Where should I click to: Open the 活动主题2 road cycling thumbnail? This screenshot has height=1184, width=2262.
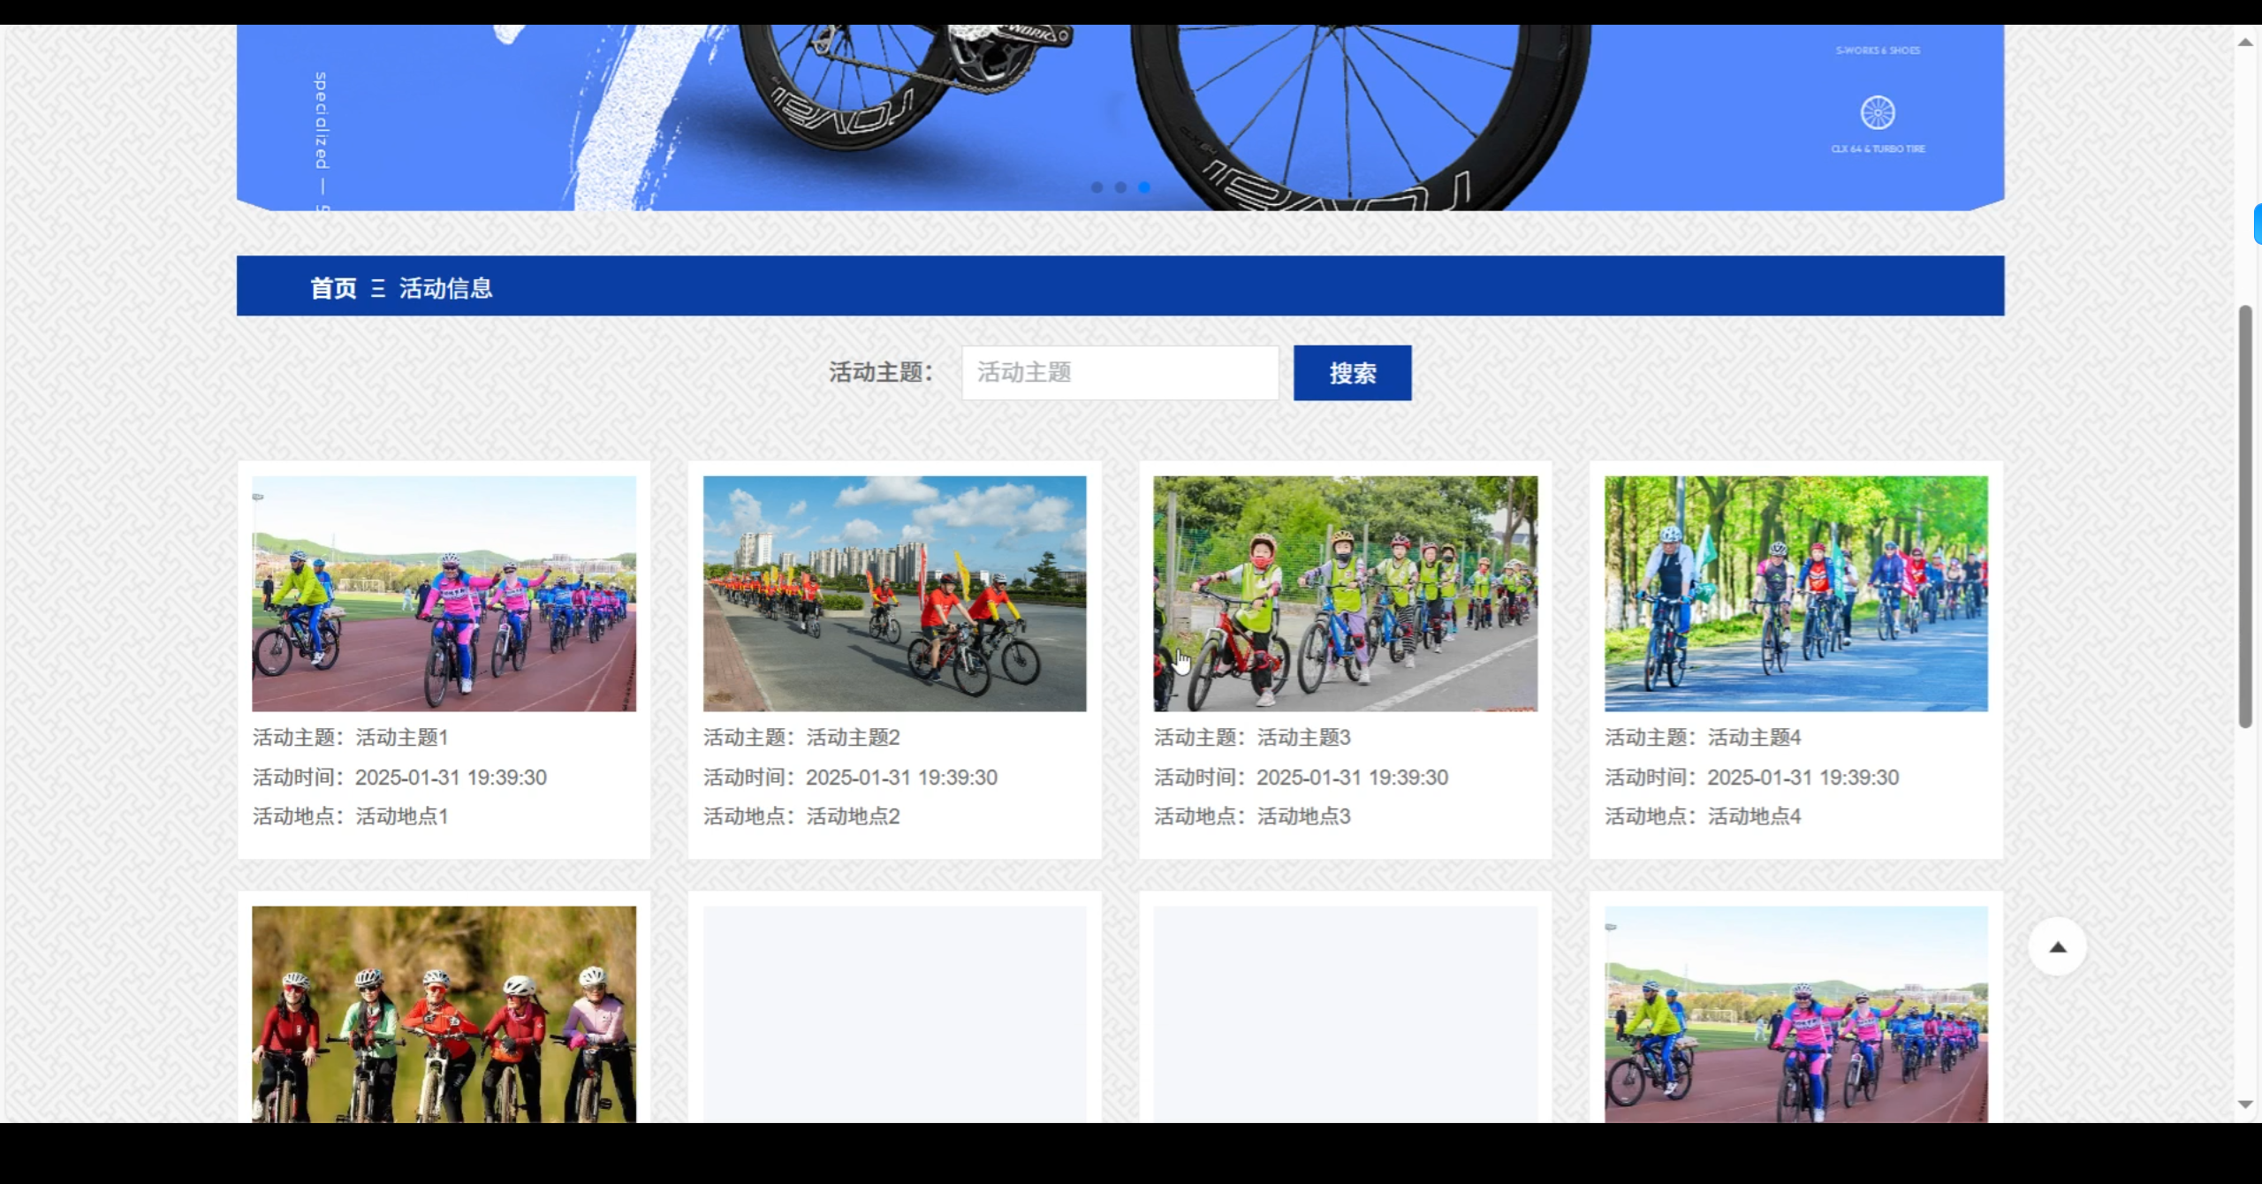(894, 593)
